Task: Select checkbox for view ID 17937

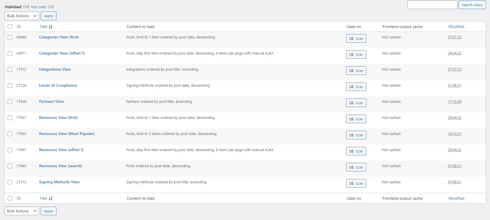Action: click(x=10, y=118)
